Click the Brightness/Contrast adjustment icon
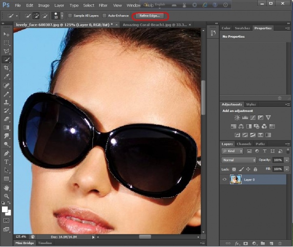Viewport: 293px width, 247px height. pos(237,117)
